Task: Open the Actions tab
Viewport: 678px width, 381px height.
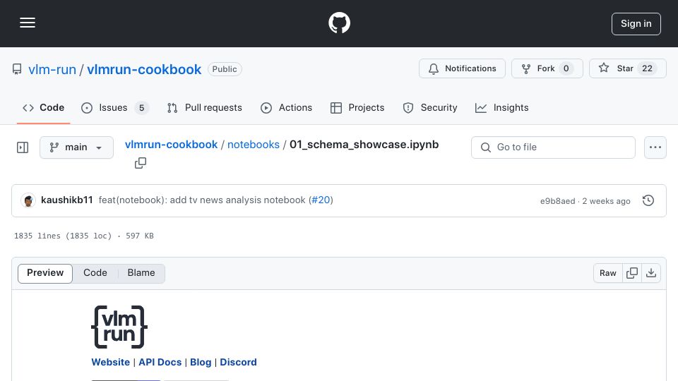Action: tap(286, 107)
